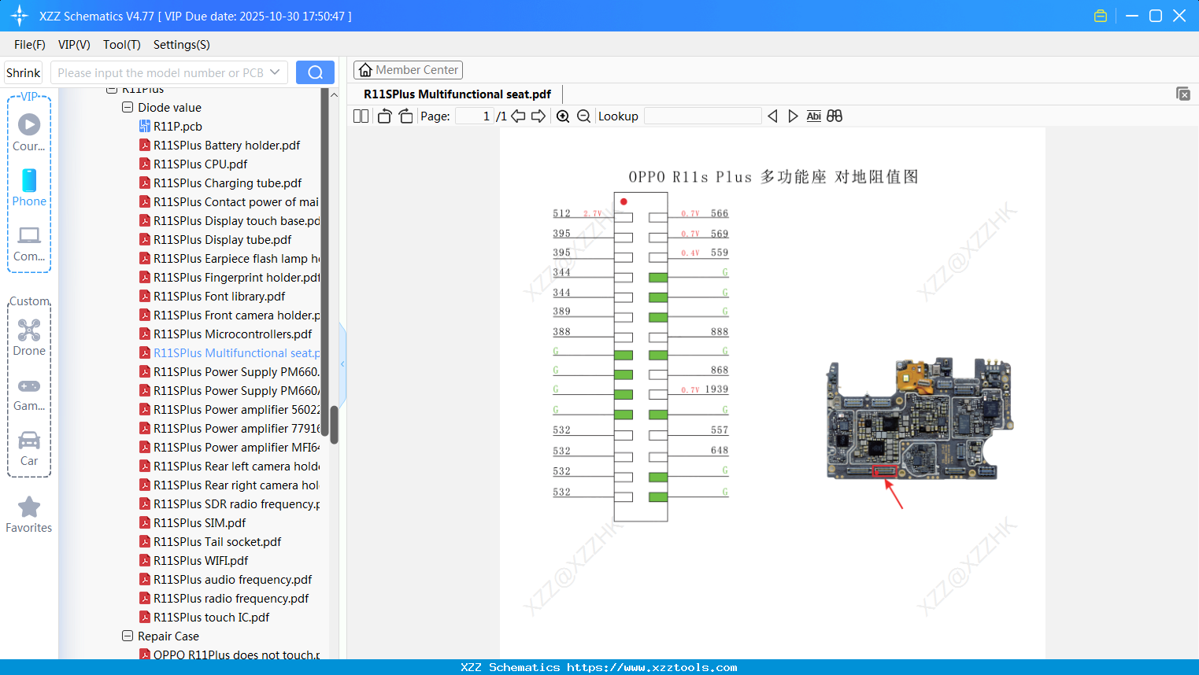
Task: Click the file tree scroll-up arrow
Action: coord(334,94)
